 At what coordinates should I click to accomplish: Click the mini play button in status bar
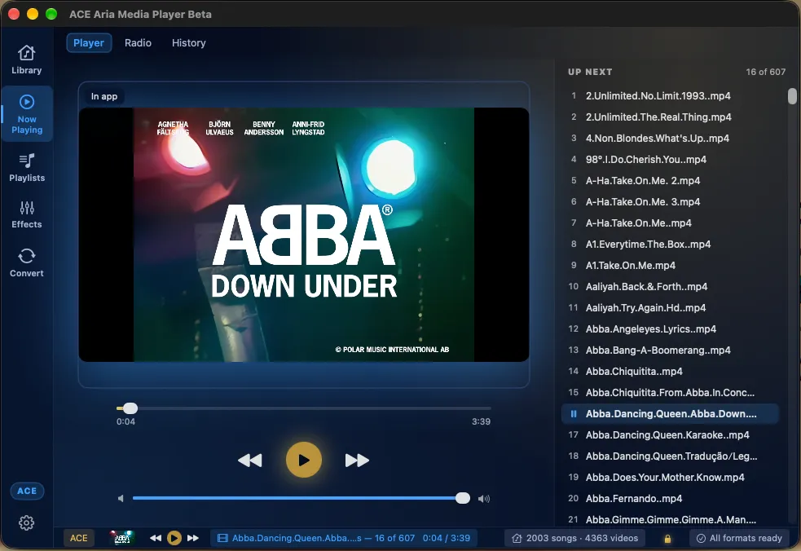coord(174,538)
